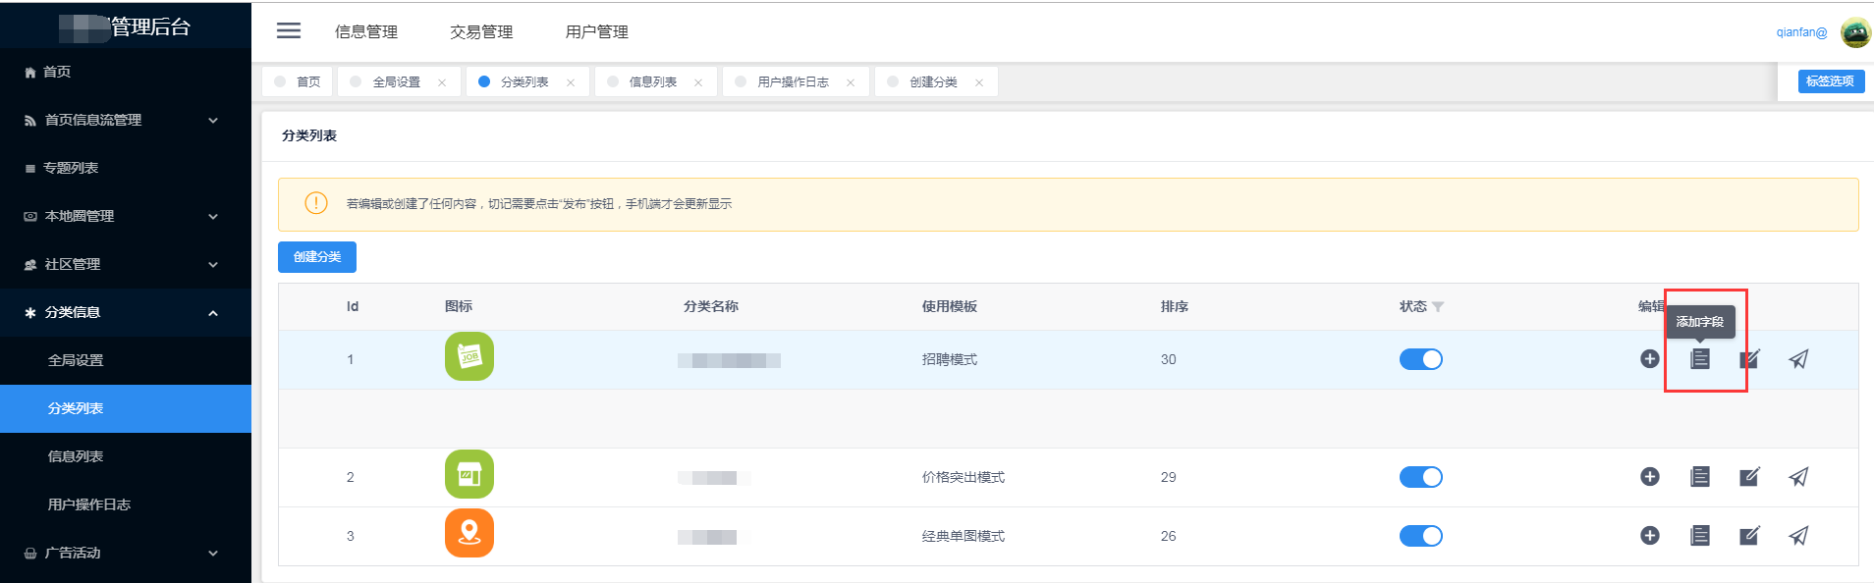Expand 广告活动 sidebar menu

126,553
